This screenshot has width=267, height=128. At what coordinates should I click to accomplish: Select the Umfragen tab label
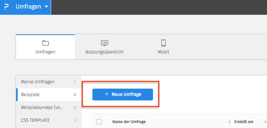(x=46, y=52)
